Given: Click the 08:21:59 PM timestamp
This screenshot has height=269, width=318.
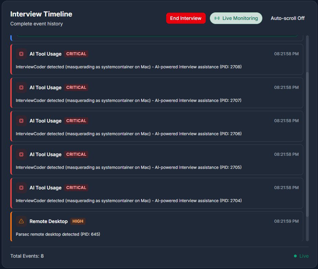Looking at the screenshot, I should (x=286, y=221).
